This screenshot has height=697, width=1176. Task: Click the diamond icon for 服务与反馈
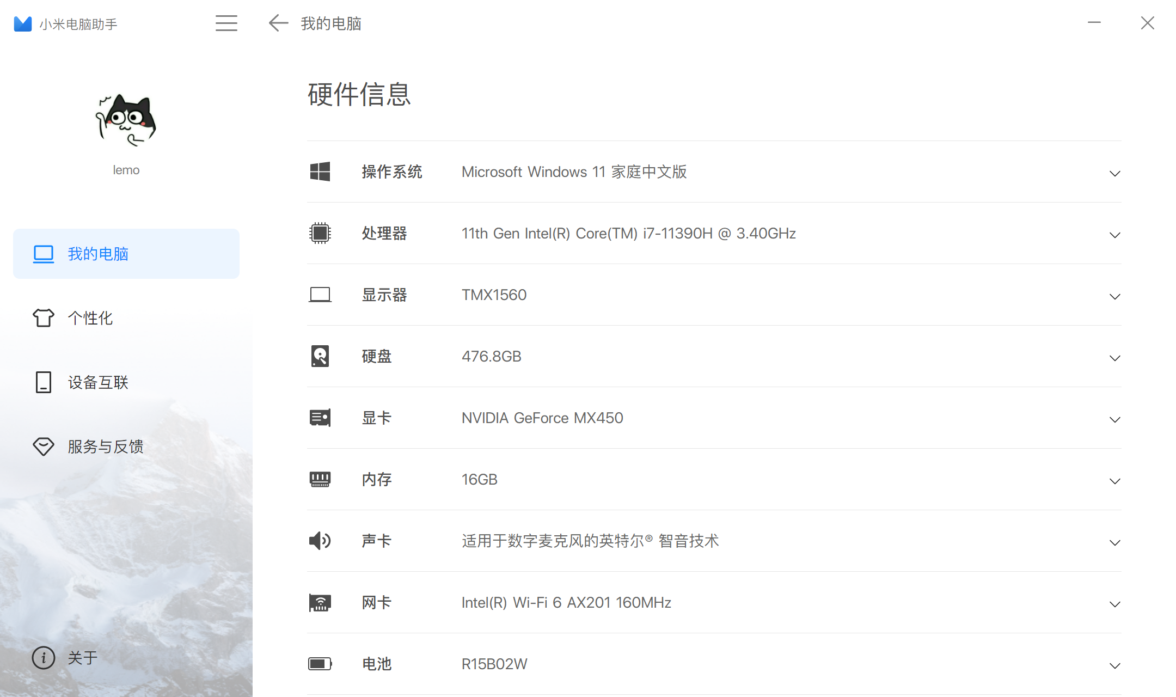point(44,447)
